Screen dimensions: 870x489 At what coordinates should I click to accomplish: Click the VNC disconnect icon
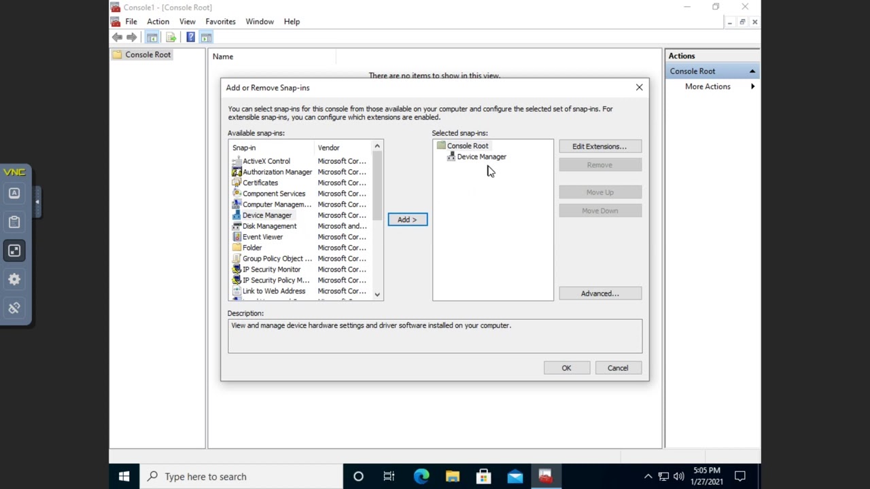[x=14, y=308]
